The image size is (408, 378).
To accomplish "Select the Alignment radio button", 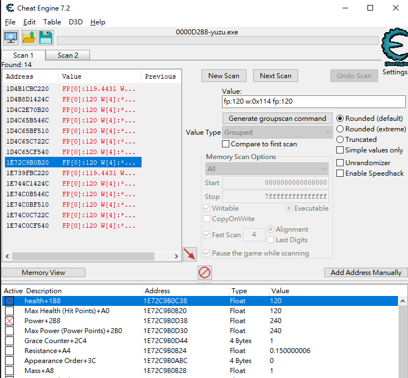I will click(271, 229).
